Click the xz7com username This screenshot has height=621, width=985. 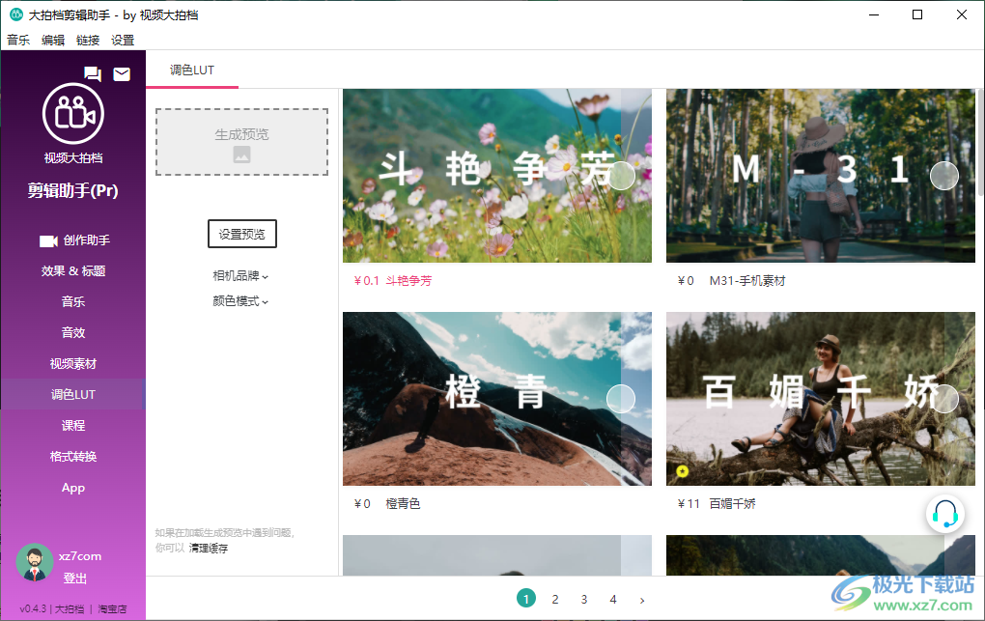[x=80, y=556]
